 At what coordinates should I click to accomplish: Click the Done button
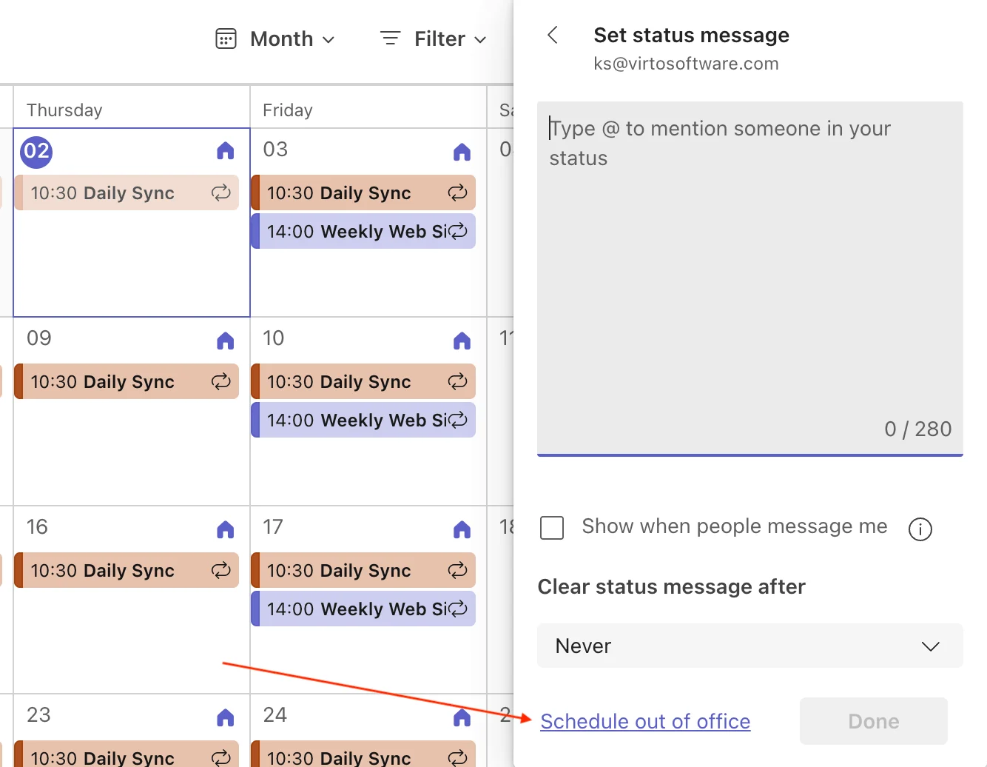[x=874, y=721]
